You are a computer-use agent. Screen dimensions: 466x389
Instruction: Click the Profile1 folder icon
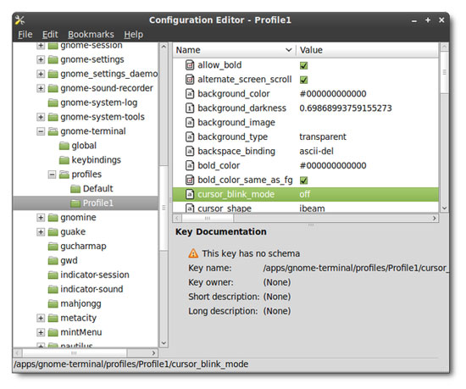[x=75, y=203]
